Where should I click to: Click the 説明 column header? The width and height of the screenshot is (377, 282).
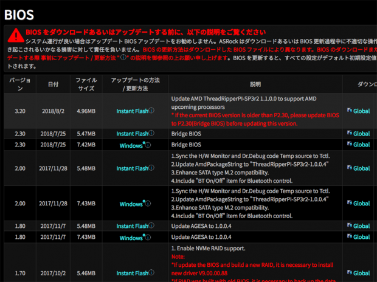click(255, 84)
